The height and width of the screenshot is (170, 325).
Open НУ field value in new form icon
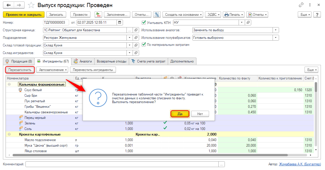point(248,22)
